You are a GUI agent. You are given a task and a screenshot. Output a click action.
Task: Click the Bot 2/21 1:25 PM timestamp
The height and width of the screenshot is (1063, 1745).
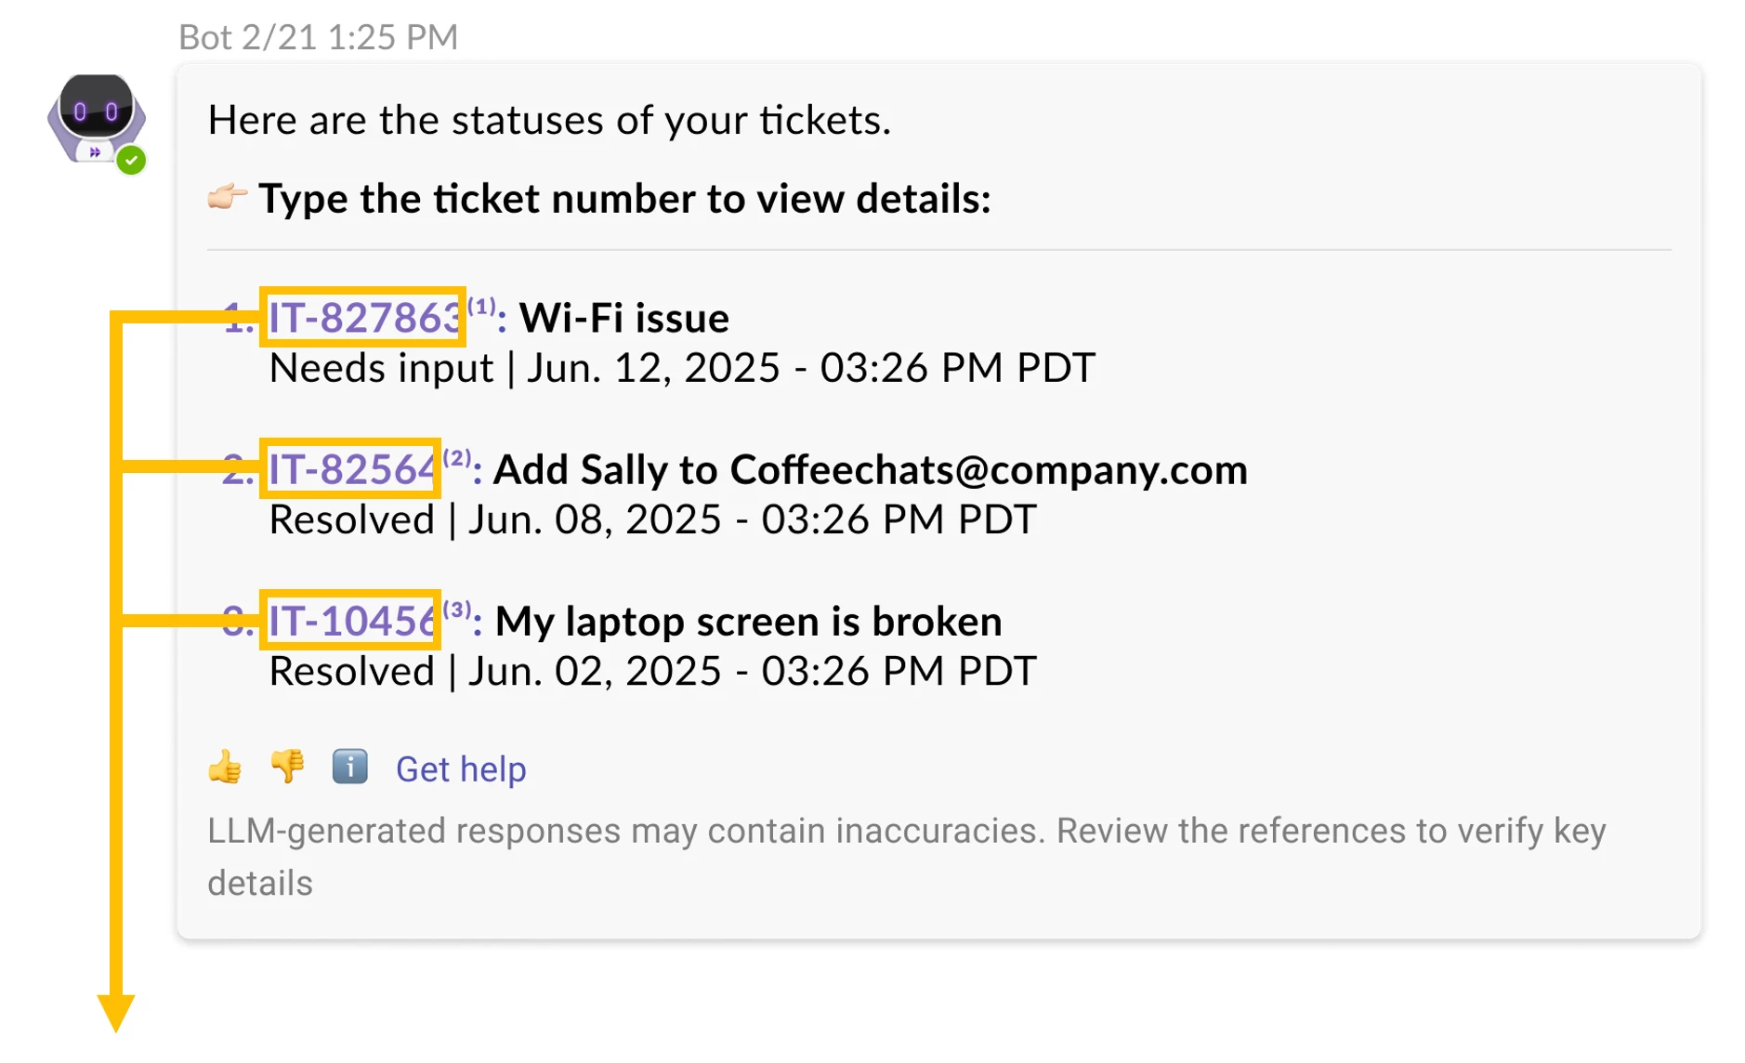click(318, 37)
